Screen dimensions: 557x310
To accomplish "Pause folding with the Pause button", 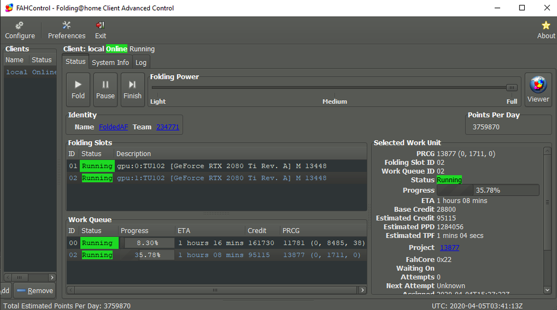I will (x=105, y=90).
